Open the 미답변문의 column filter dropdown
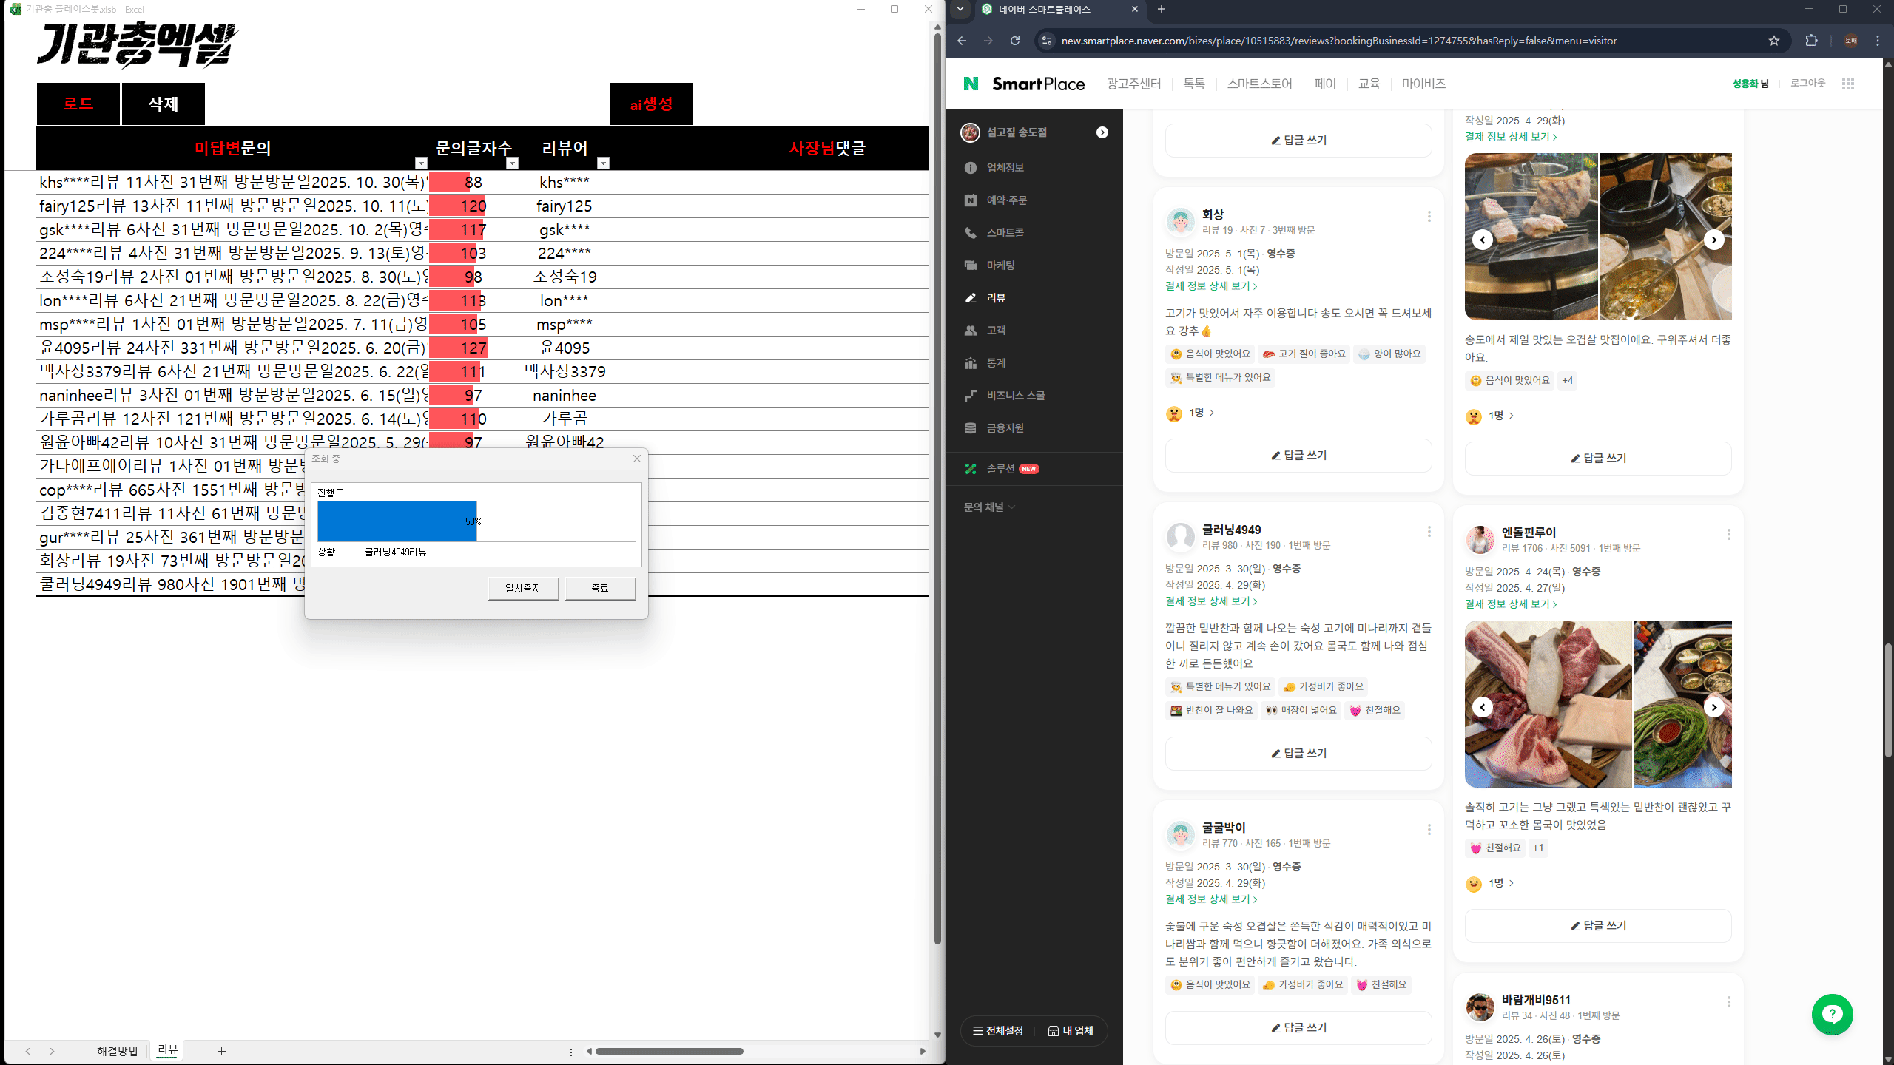The height and width of the screenshot is (1065, 1894). [421, 163]
